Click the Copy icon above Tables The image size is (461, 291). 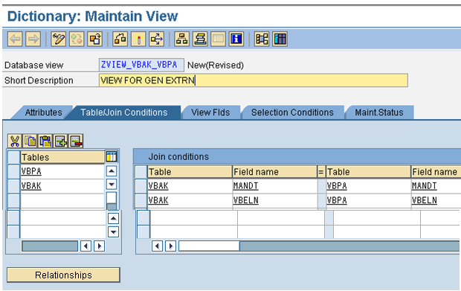30,141
